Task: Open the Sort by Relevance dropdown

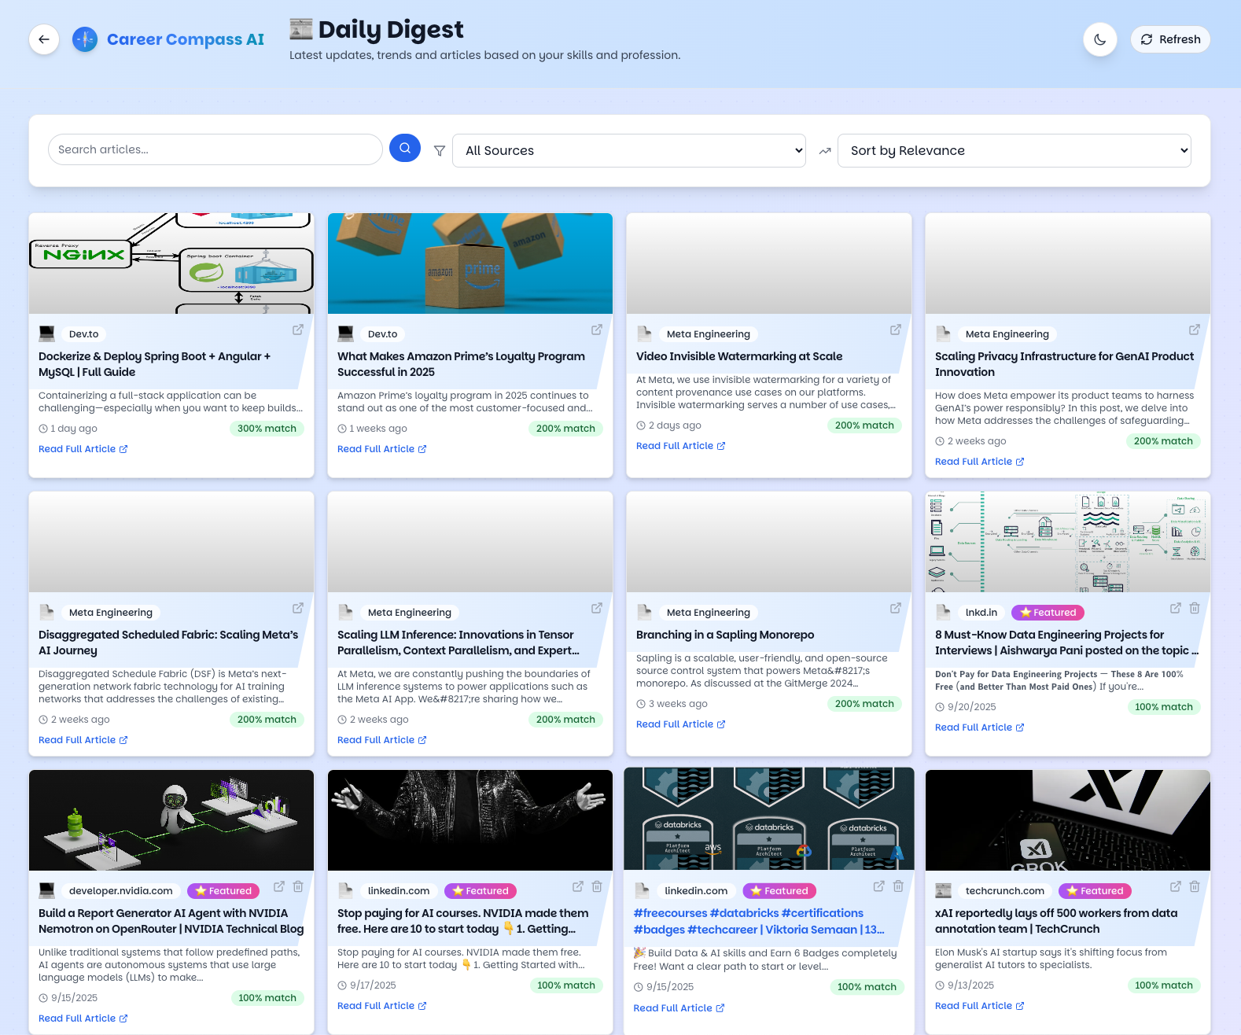Action: pyautogui.click(x=1015, y=150)
